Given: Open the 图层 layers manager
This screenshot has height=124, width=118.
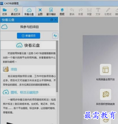Looking at the screenshot, I should pos(62,12).
